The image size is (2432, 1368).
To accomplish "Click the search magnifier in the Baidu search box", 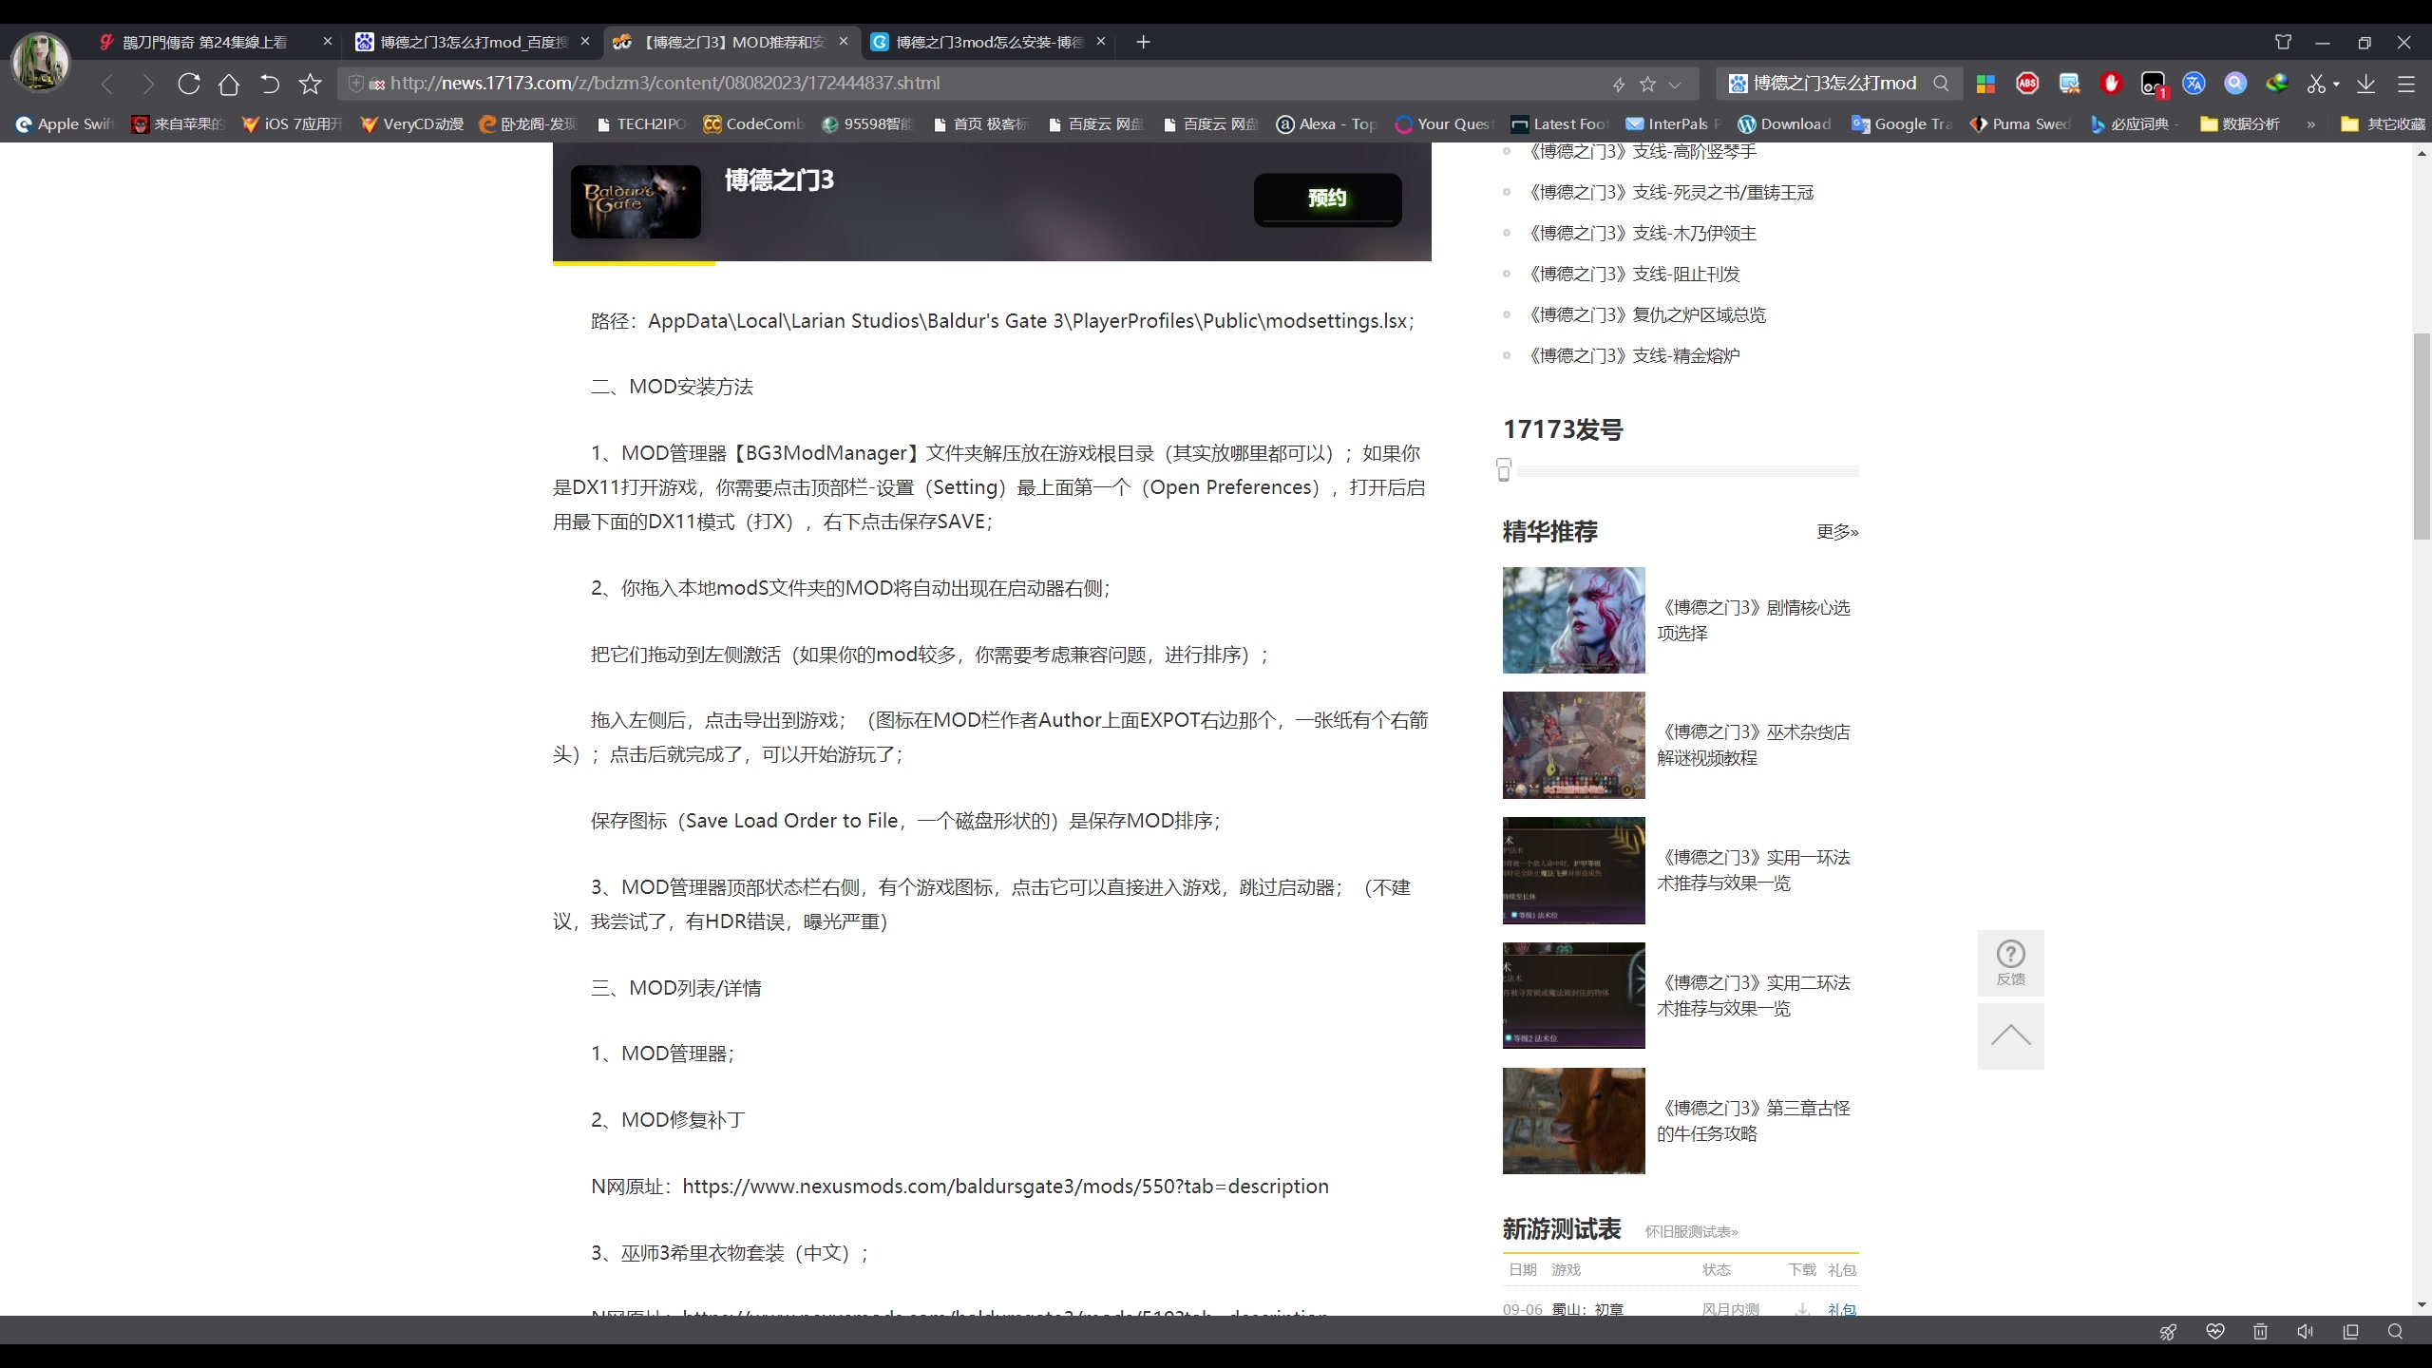I will click(1942, 84).
